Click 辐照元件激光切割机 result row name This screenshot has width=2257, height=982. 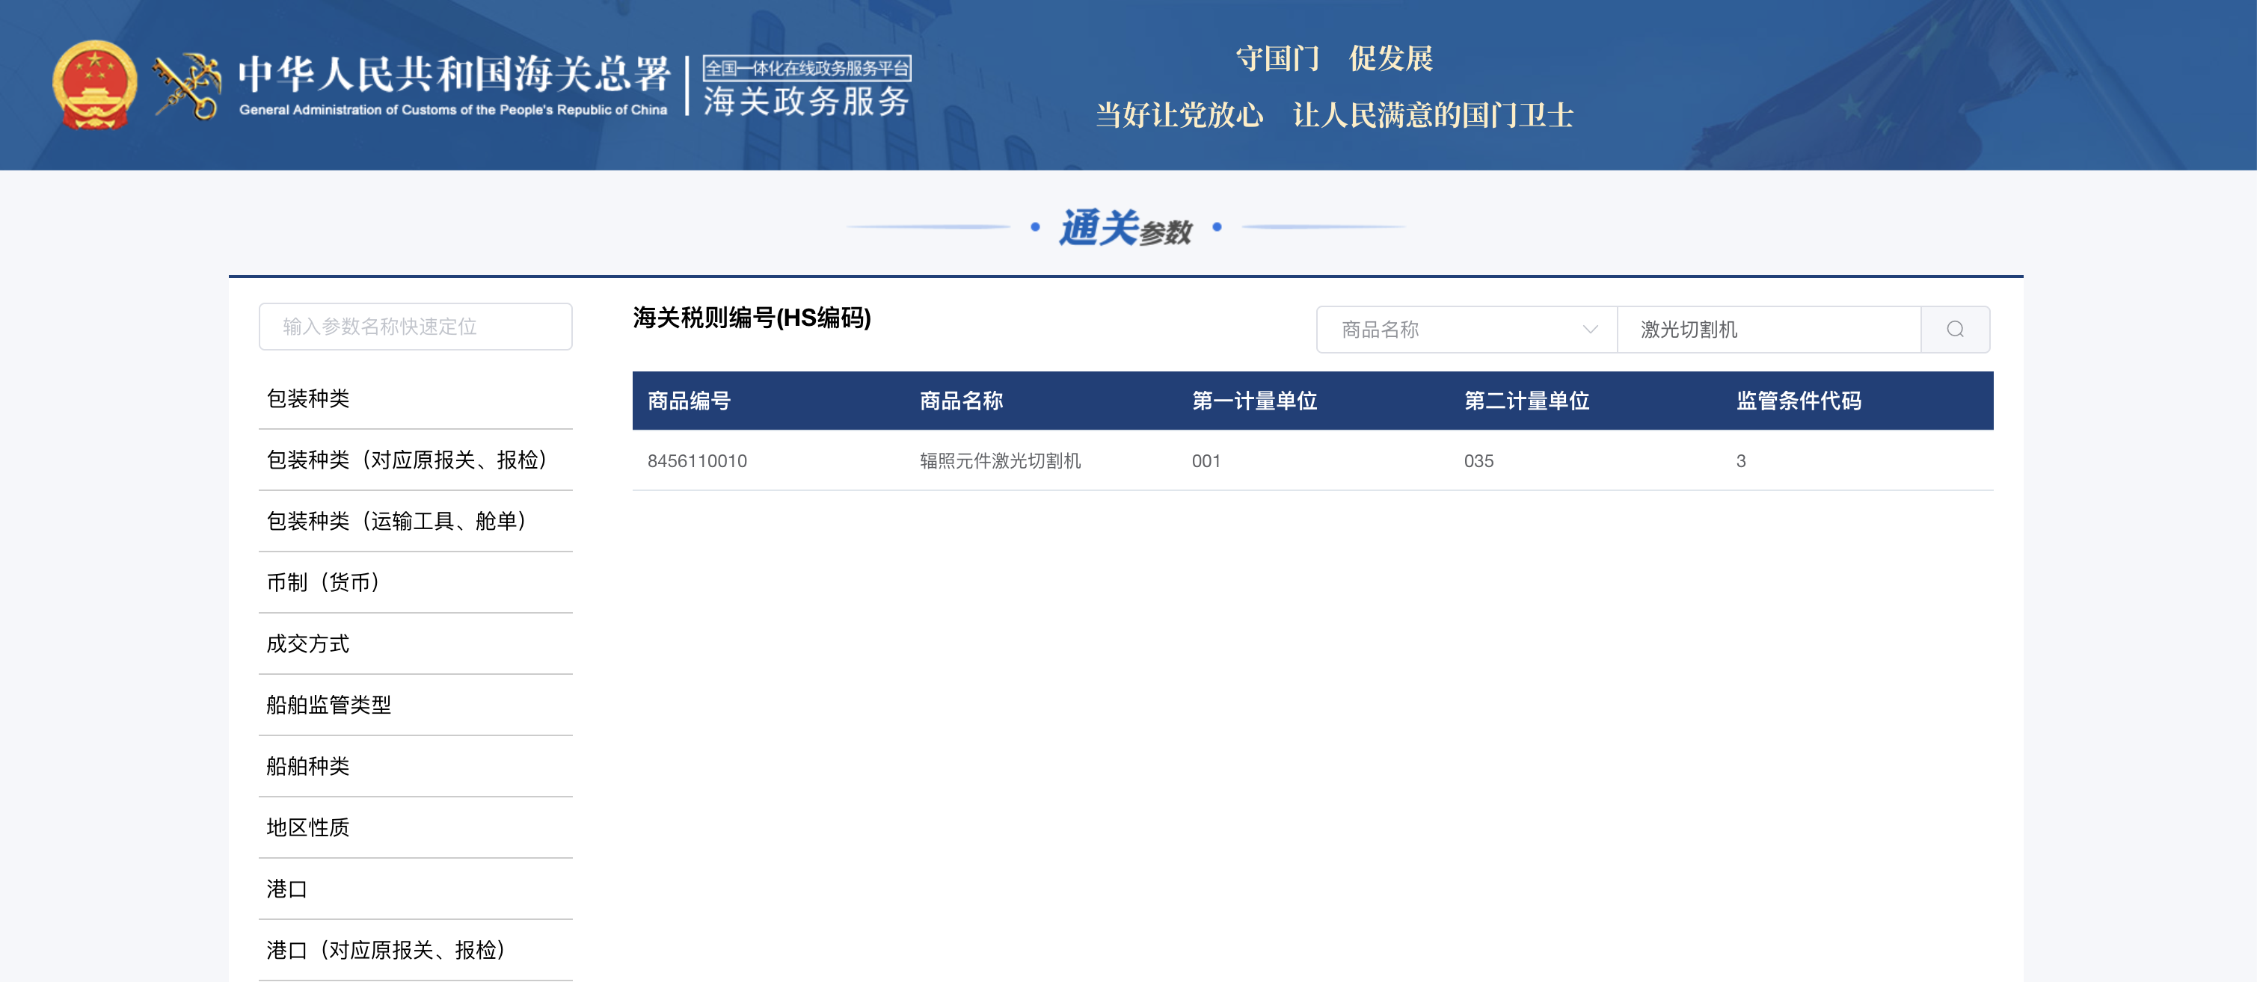1000,461
